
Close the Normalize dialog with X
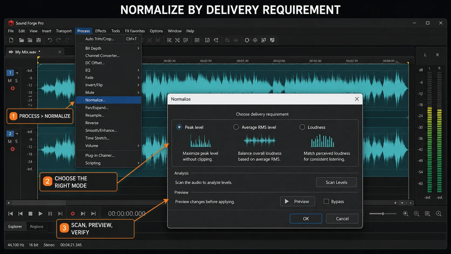click(x=357, y=99)
